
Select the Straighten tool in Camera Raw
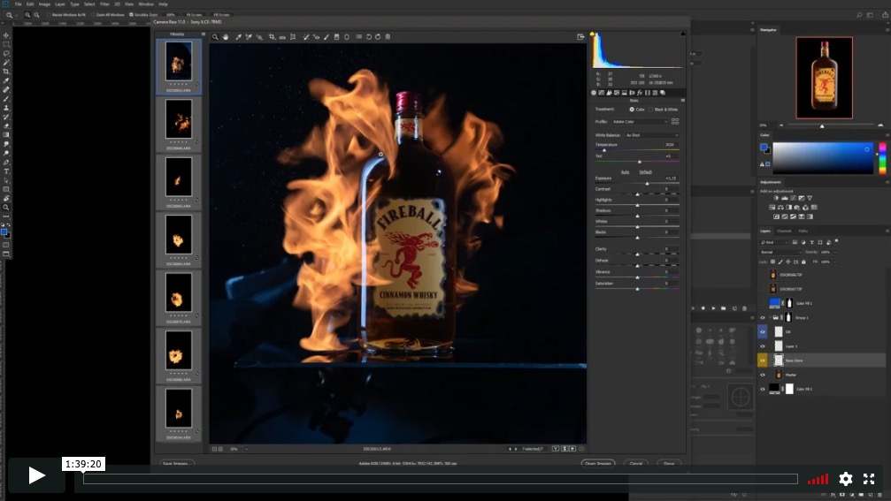(282, 37)
